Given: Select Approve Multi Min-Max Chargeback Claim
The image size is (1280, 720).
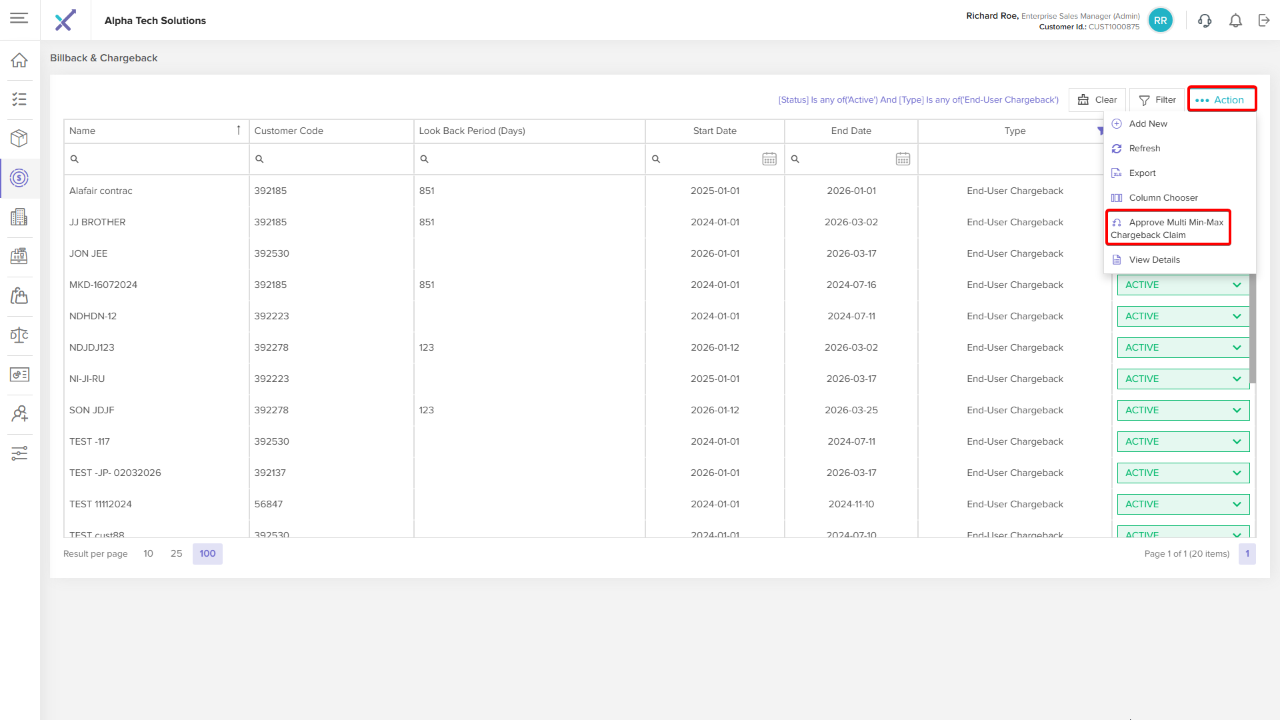Looking at the screenshot, I should tap(1168, 229).
